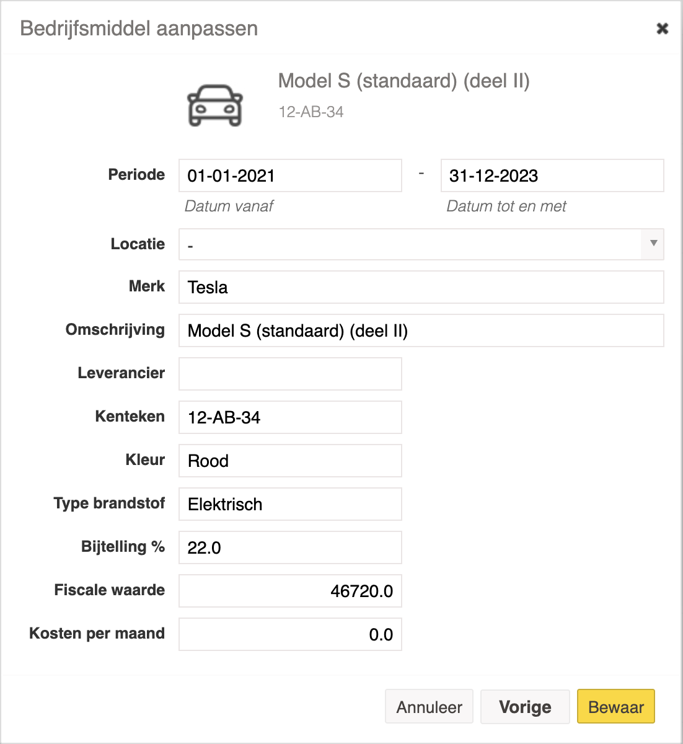Edit the Merk field containing Tesla
Viewport: 683px width, 744px height.
421,287
